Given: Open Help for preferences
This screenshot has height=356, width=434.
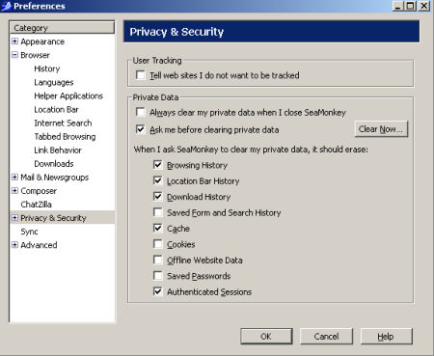Looking at the screenshot, I should (x=386, y=337).
